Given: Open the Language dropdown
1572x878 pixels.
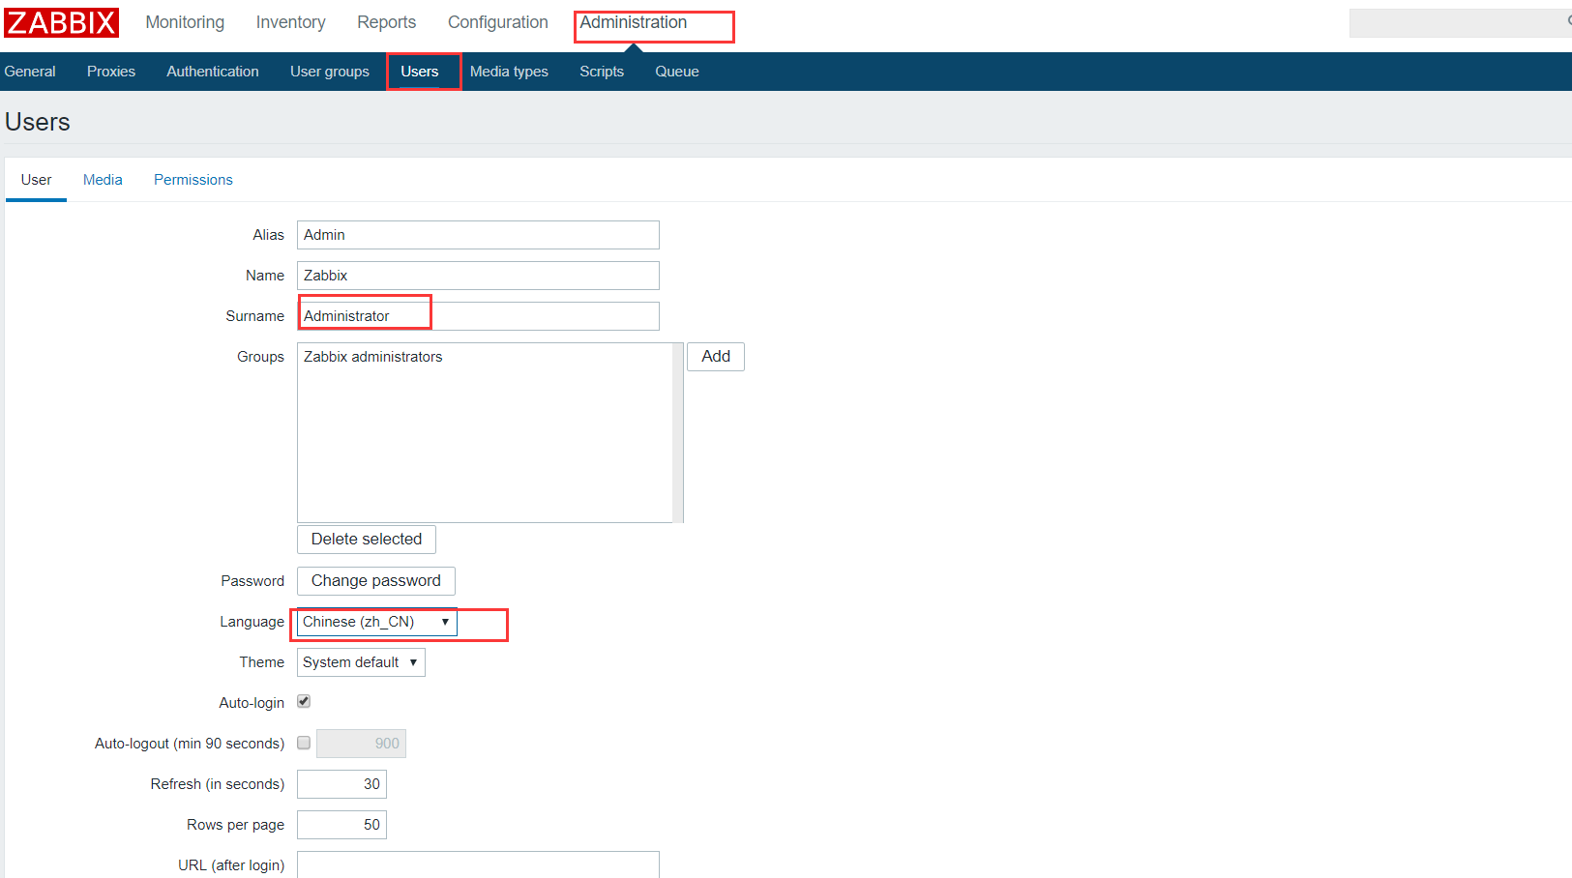Looking at the screenshot, I should pyautogui.click(x=377, y=622).
